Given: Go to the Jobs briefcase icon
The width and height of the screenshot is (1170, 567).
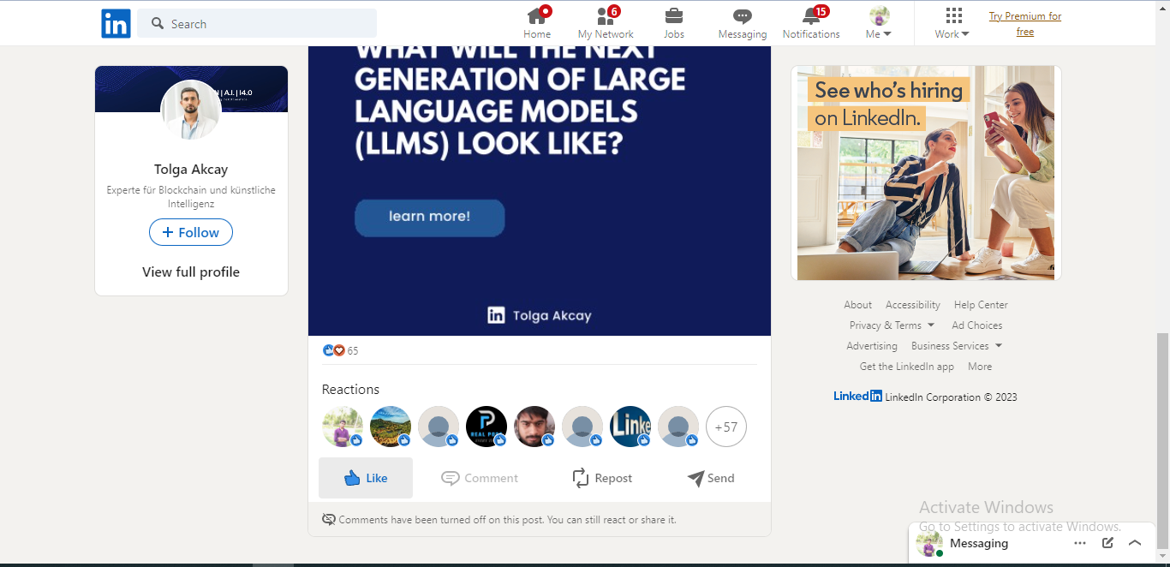Looking at the screenshot, I should 674,15.
